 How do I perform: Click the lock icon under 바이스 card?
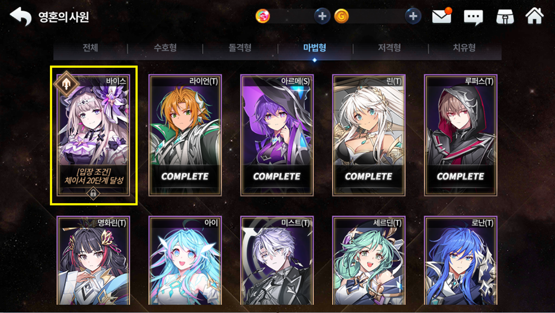pyautogui.click(x=93, y=193)
